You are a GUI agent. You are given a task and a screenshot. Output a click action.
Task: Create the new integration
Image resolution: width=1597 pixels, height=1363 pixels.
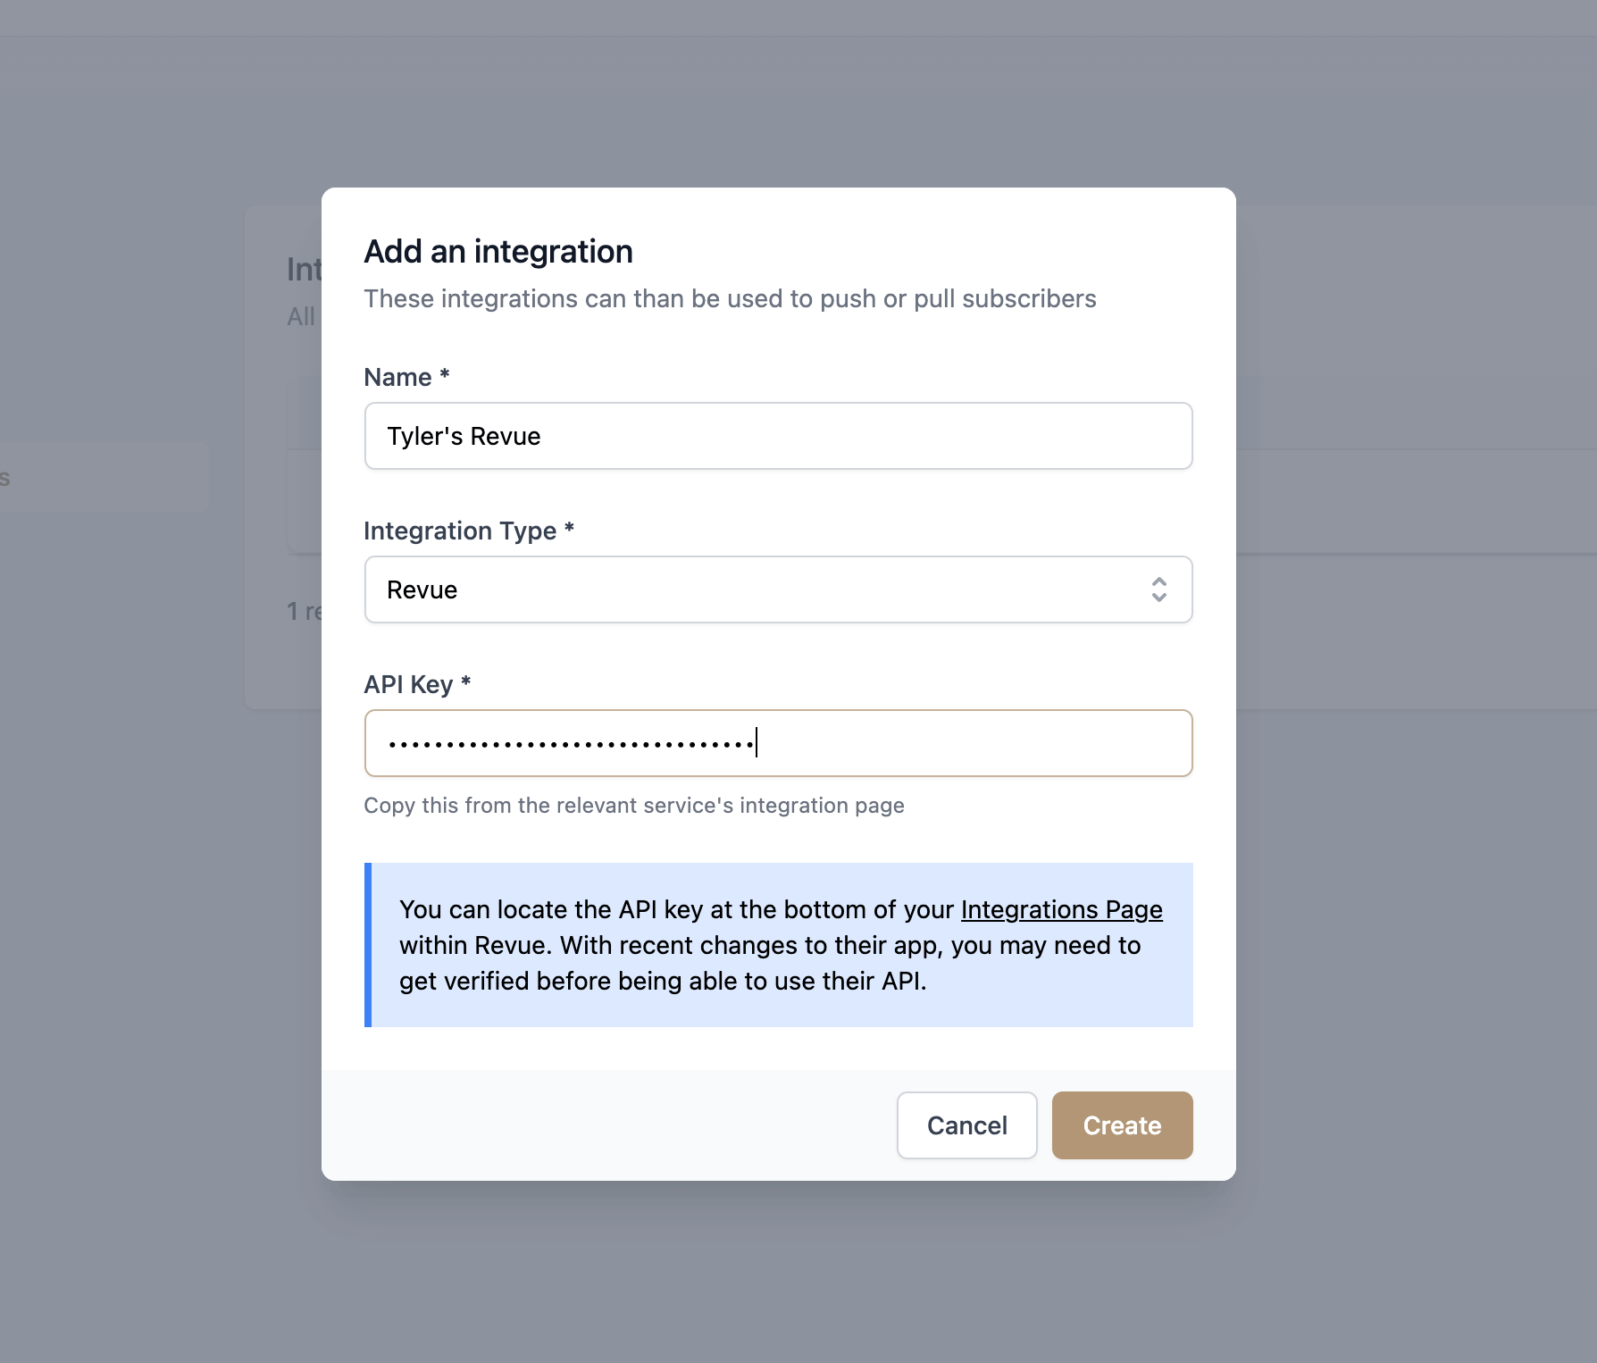click(1122, 1125)
